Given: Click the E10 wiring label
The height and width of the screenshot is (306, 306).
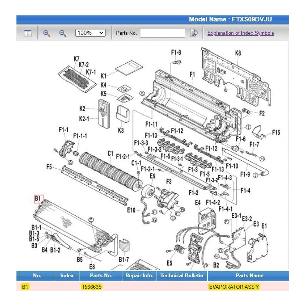Looking at the screenshot, I should [131, 210].
